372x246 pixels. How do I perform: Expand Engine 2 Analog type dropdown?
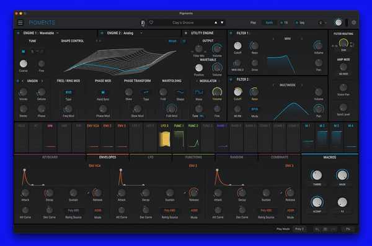(x=141, y=33)
